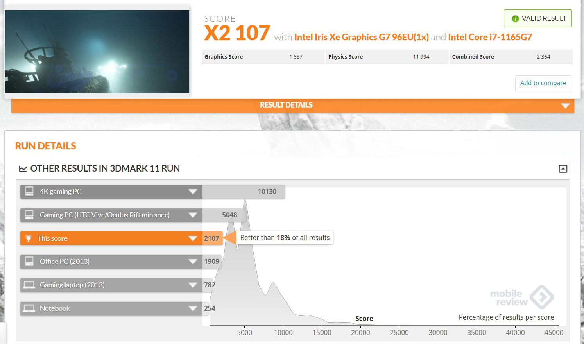Expand the Gaming laptop (2013) dropdown arrow
The width and height of the screenshot is (584, 344).
point(192,285)
